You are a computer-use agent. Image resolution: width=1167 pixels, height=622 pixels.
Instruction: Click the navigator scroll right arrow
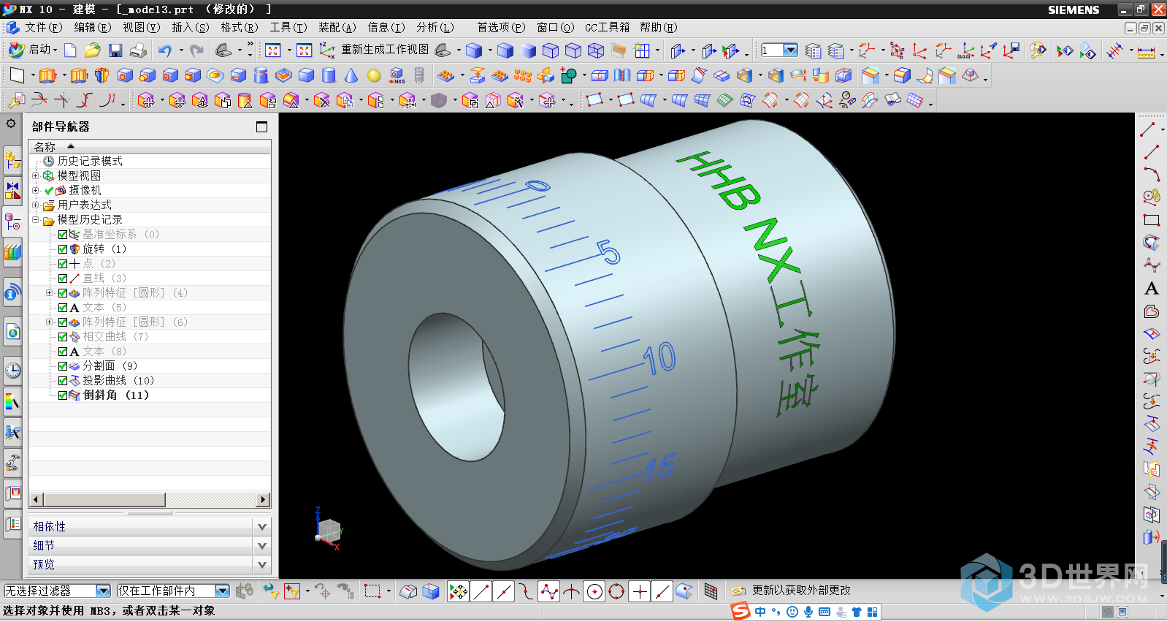(x=264, y=500)
